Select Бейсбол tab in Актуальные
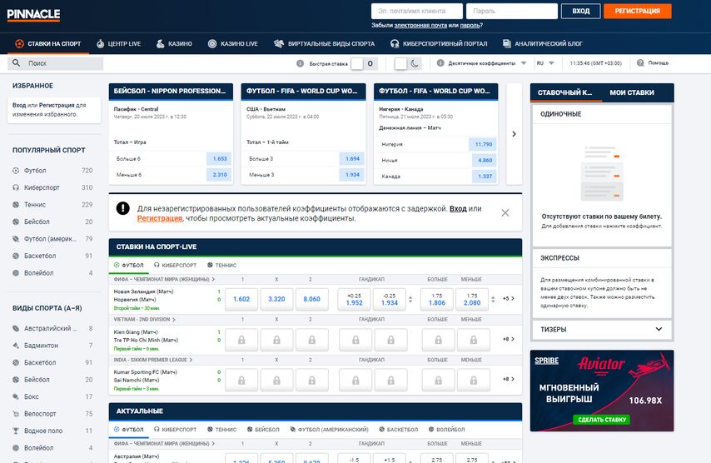 coord(263,430)
